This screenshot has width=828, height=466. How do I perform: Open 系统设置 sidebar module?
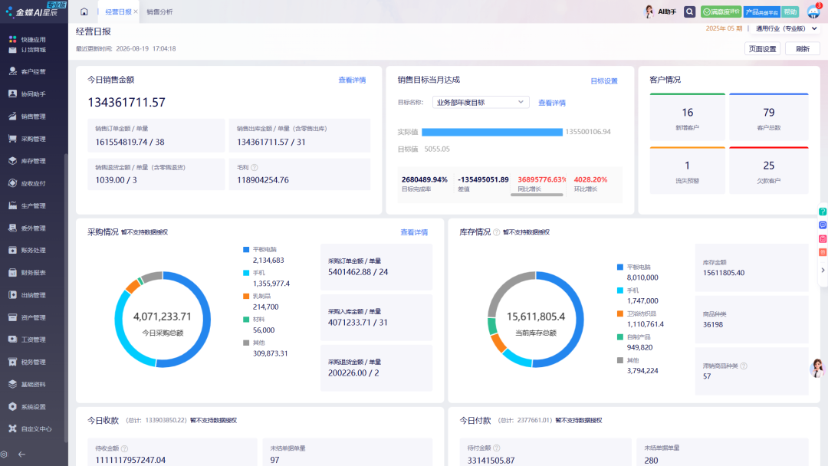click(x=28, y=407)
